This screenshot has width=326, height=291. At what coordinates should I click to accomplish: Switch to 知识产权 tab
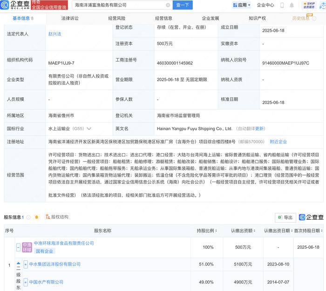pyautogui.click(x=258, y=18)
